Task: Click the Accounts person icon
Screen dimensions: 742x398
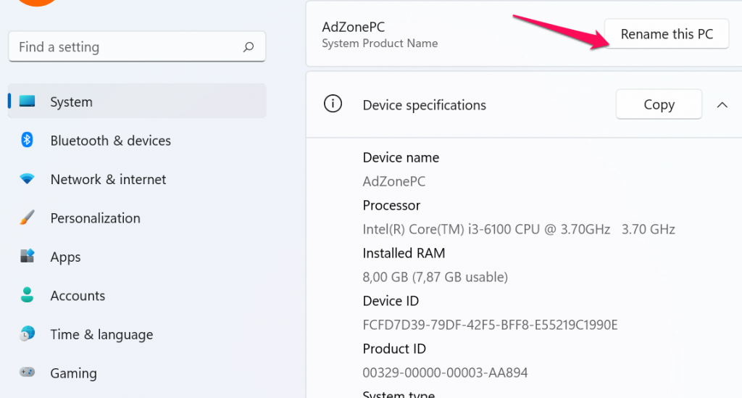Action: (x=27, y=295)
